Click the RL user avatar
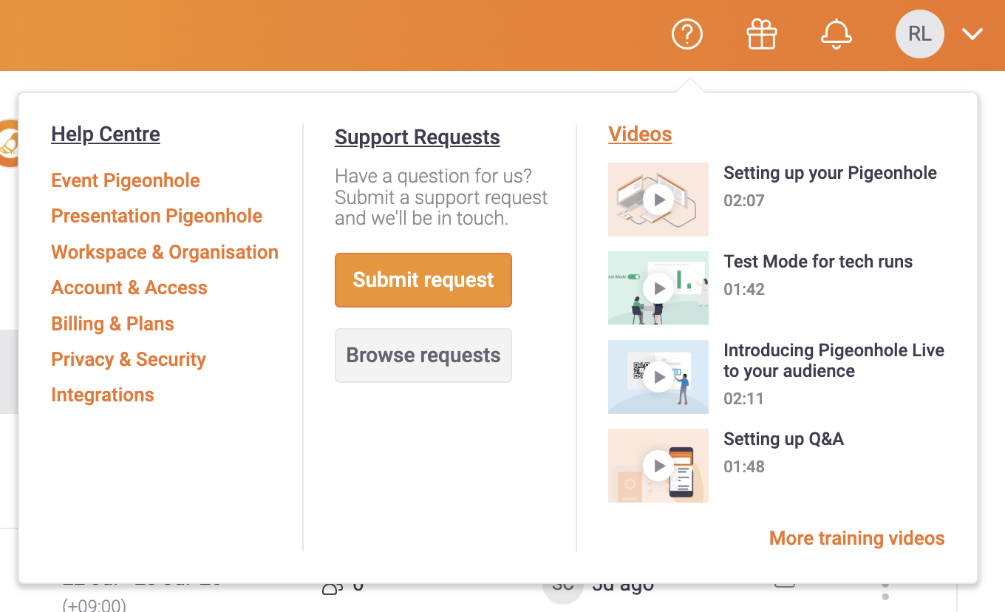The height and width of the screenshot is (612, 1005). click(x=920, y=33)
